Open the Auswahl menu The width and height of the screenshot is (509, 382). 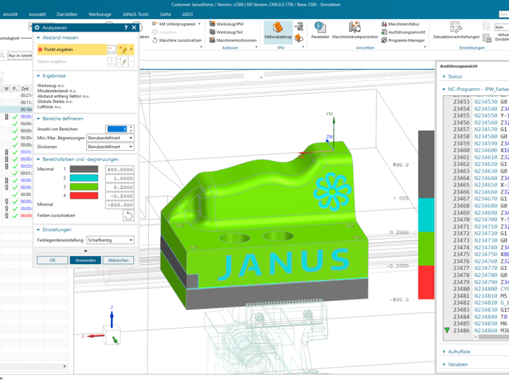[x=37, y=14]
